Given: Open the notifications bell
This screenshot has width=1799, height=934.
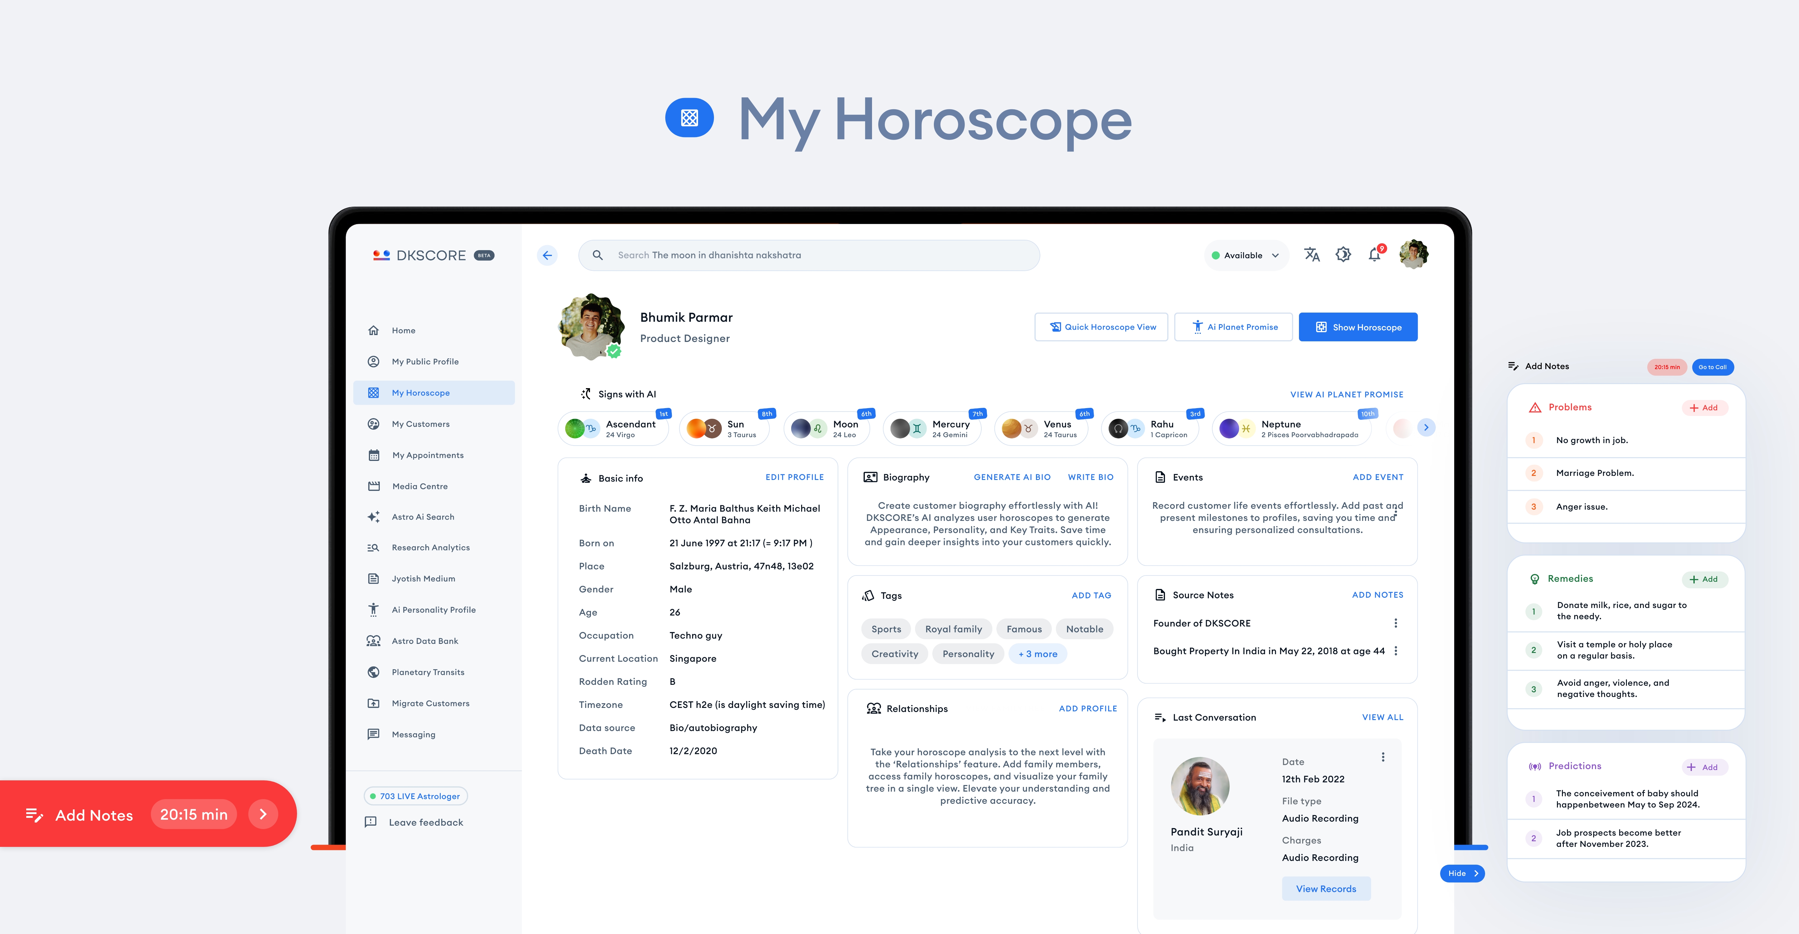Looking at the screenshot, I should 1374,255.
